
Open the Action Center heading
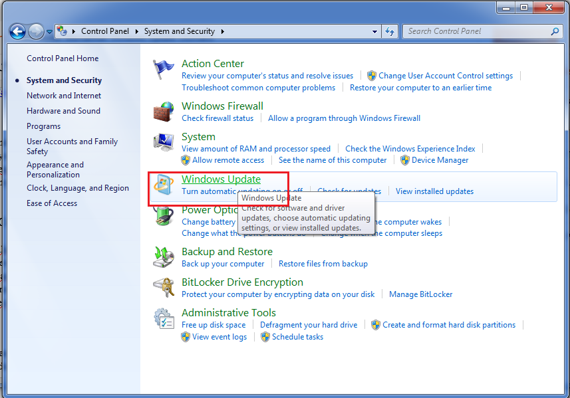click(x=213, y=64)
